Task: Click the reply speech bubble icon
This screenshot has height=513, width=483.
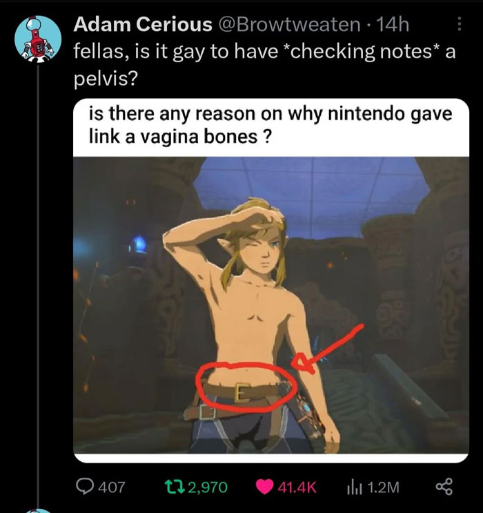Action: pos(84,487)
